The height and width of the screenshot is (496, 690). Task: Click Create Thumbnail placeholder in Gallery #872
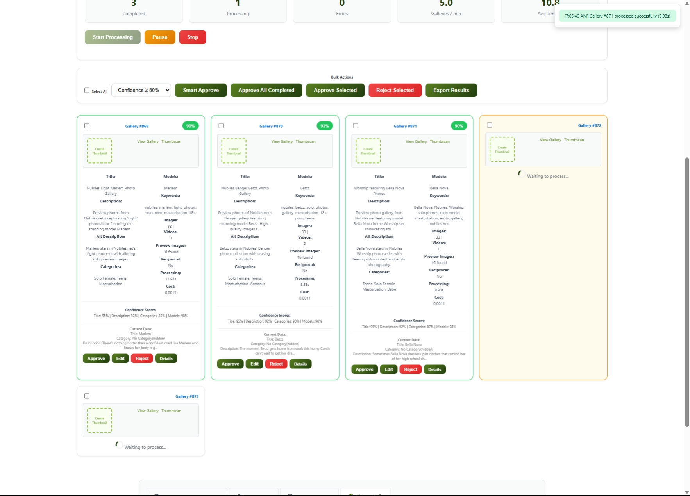click(502, 149)
